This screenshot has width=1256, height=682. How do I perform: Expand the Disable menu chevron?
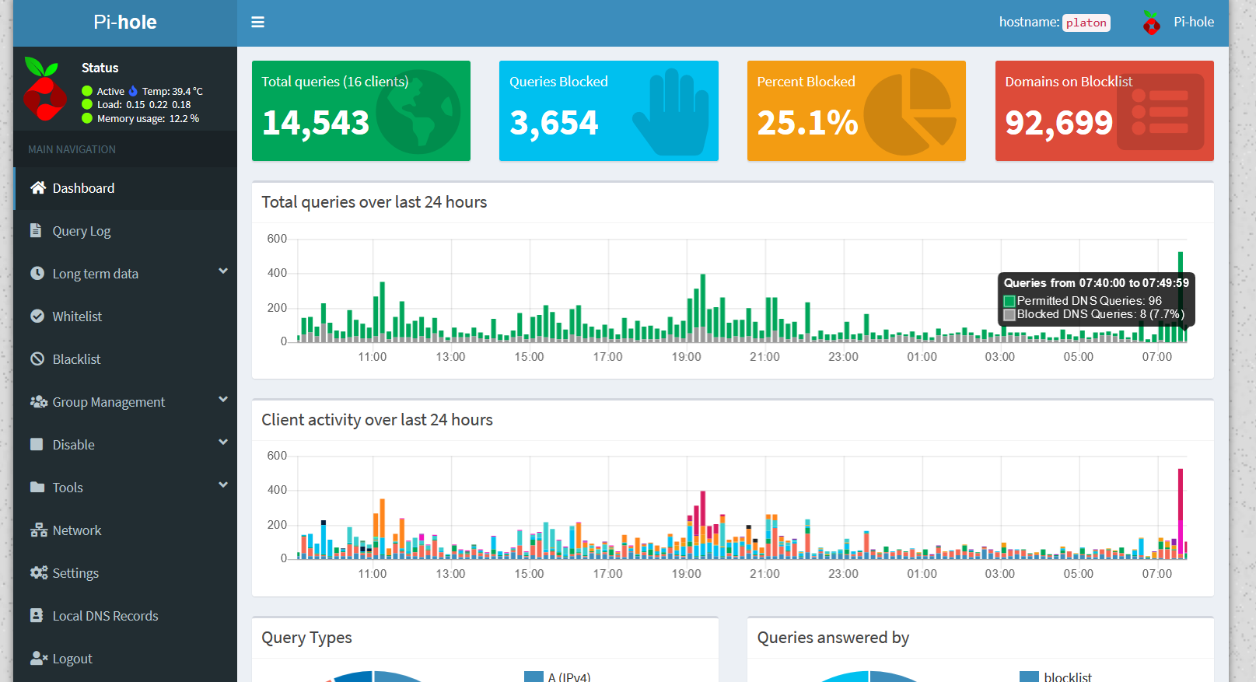tap(223, 442)
